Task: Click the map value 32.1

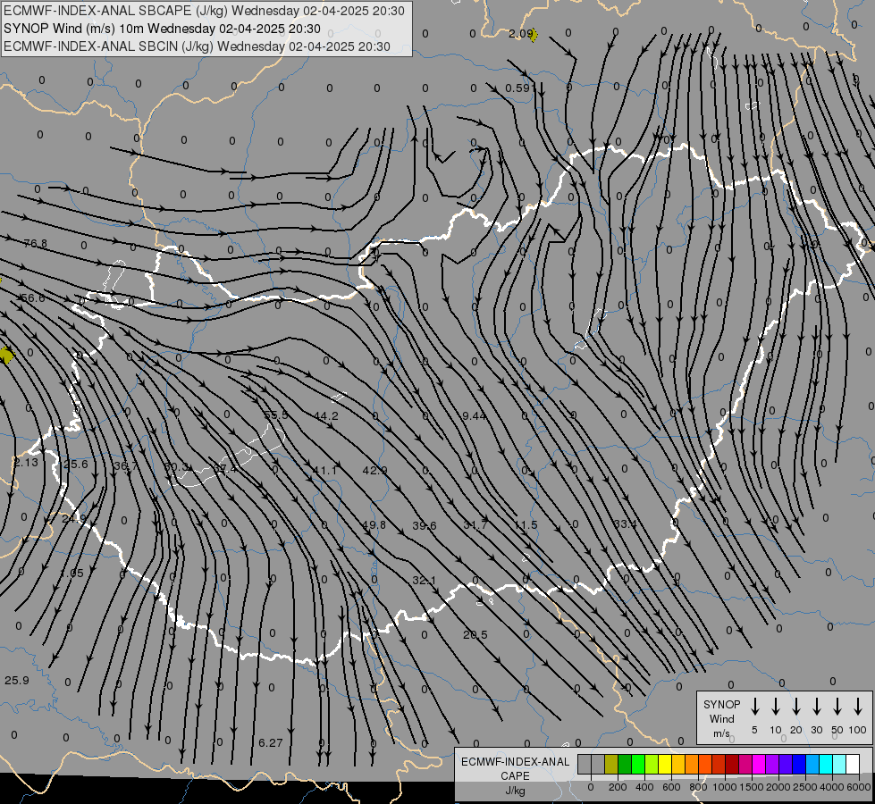Action: (x=425, y=581)
